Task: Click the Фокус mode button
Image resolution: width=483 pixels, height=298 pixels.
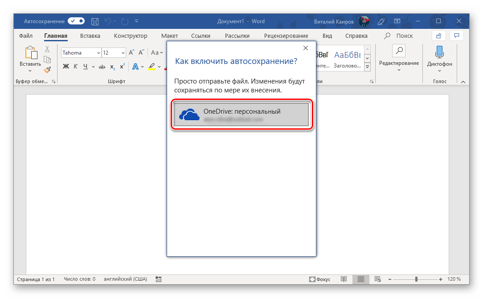Action: 319,279
